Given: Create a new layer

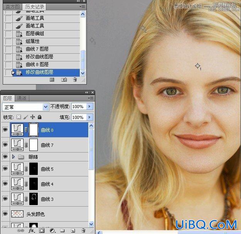Looking at the screenshot, I should coord(73,231).
